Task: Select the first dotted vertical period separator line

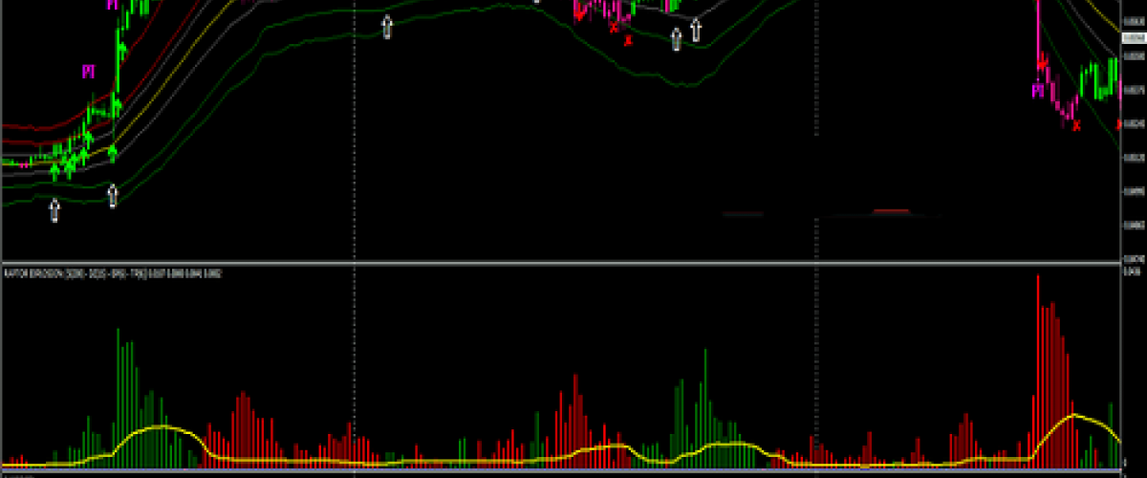Action: [x=355, y=234]
